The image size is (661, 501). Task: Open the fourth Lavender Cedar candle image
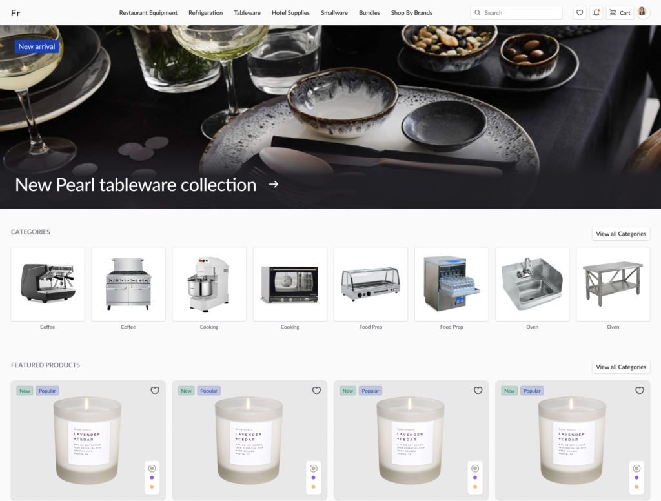(572, 441)
